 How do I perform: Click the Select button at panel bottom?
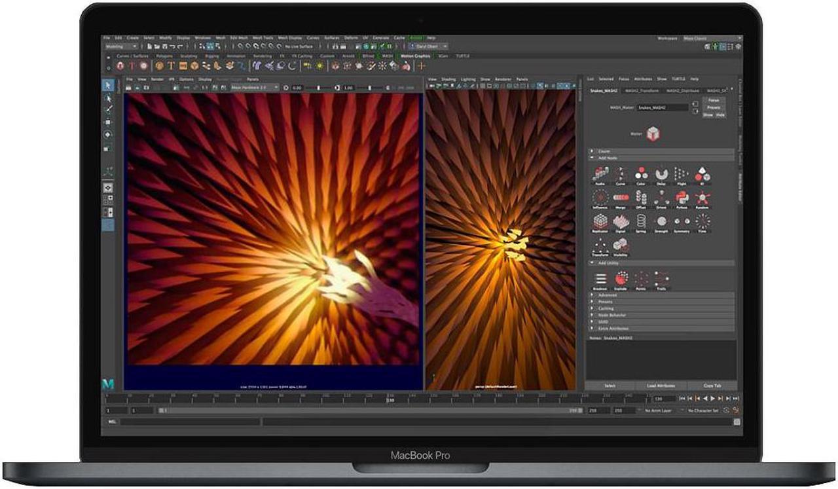(x=610, y=386)
